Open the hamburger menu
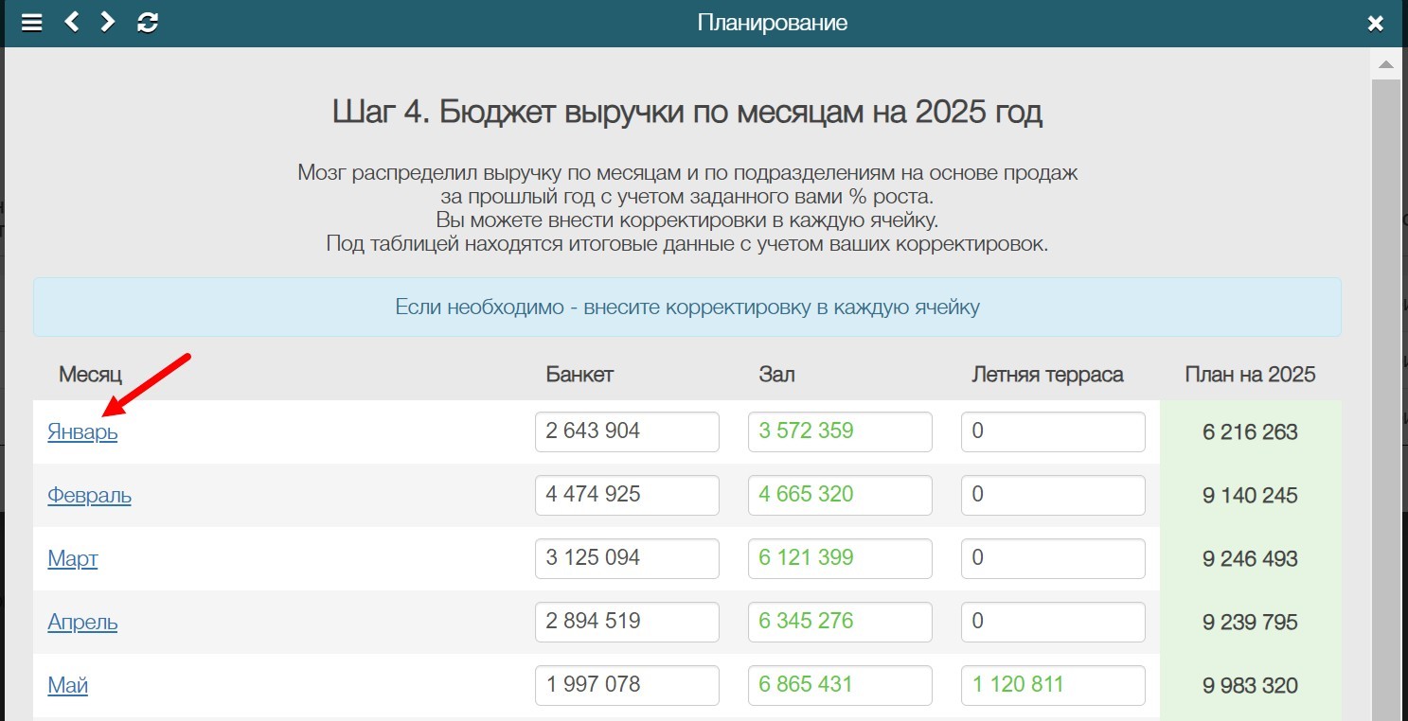 [x=31, y=22]
